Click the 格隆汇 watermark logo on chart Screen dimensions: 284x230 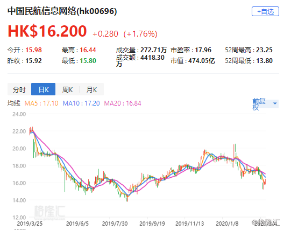pyautogui.click(x=49, y=211)
